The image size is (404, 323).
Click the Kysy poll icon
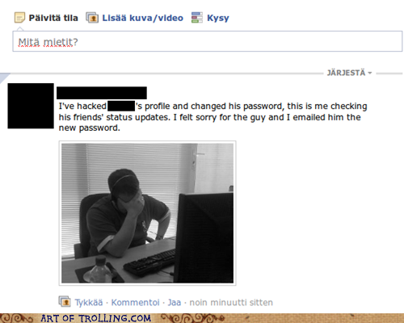coord(197,18)
